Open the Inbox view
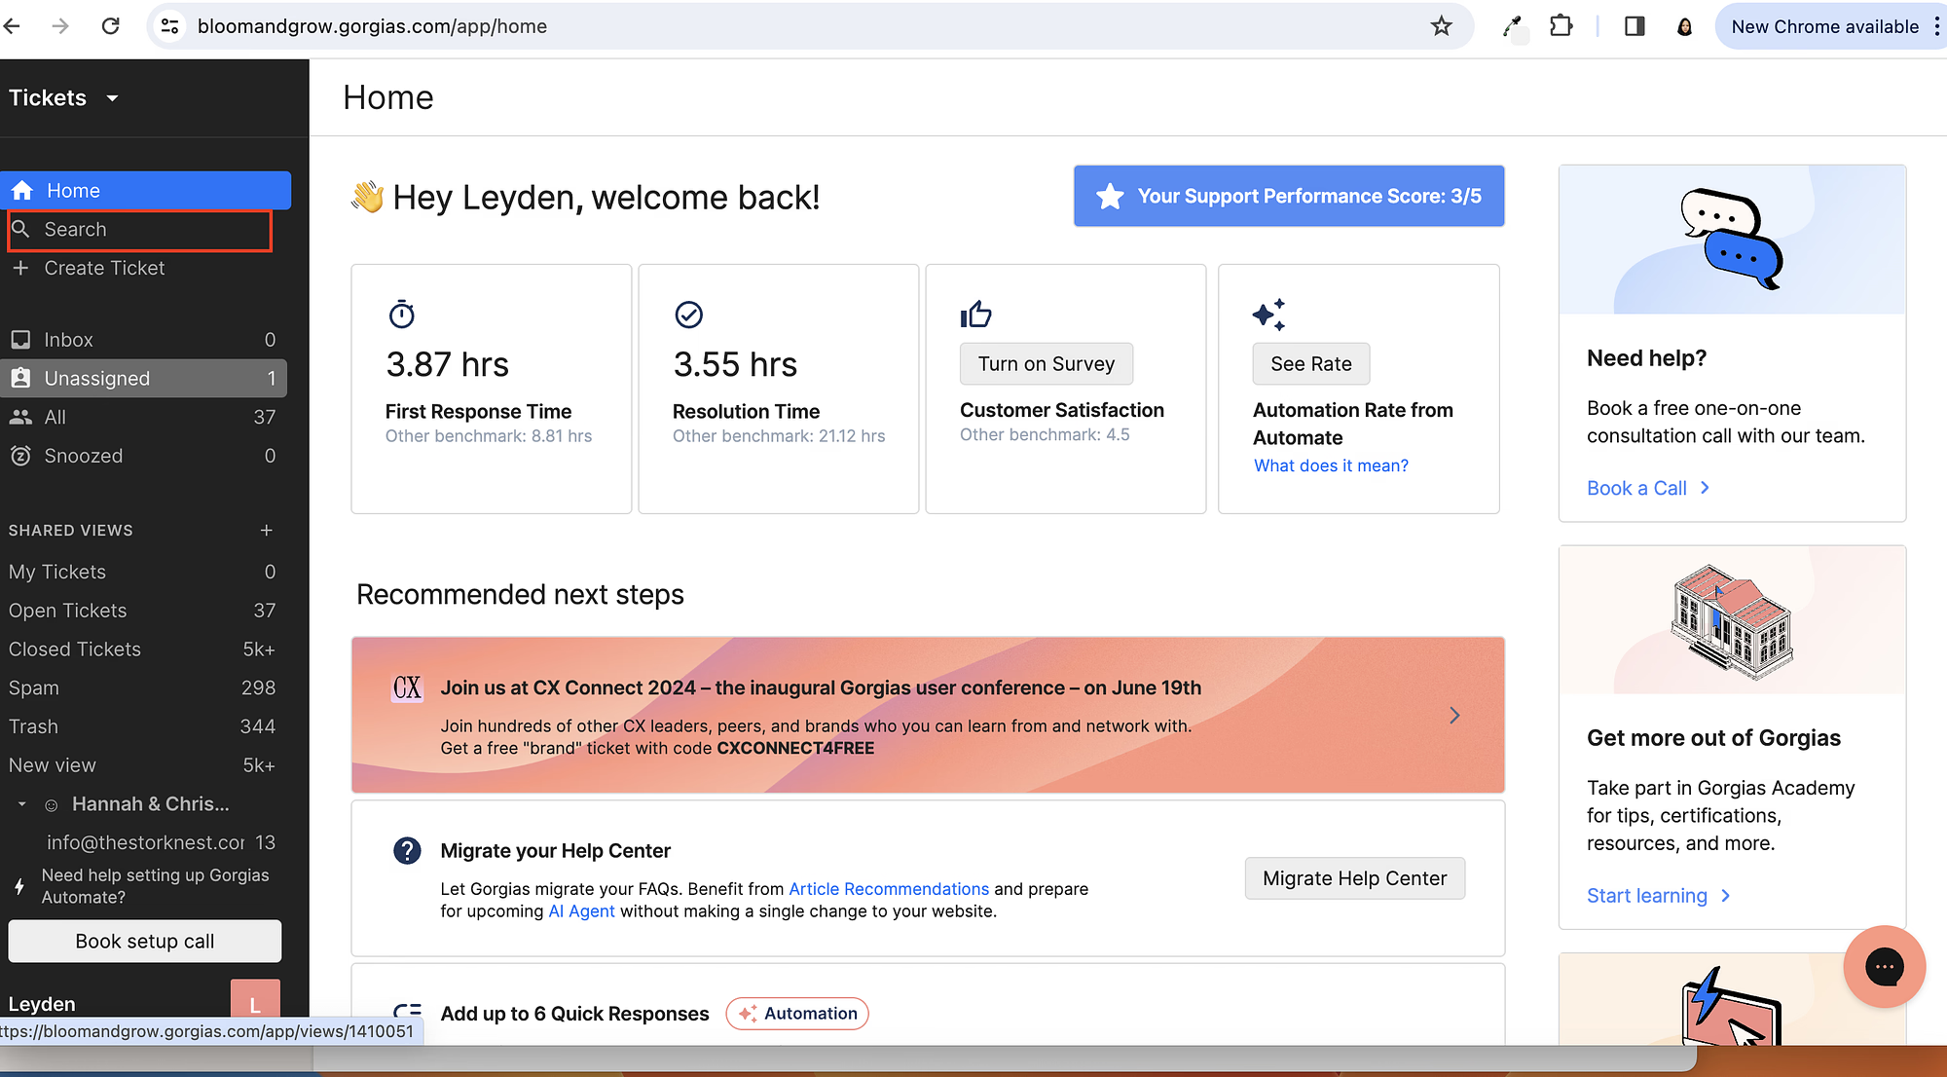The height and width of the screenshot is (1077, 1947). coord(143,340)
